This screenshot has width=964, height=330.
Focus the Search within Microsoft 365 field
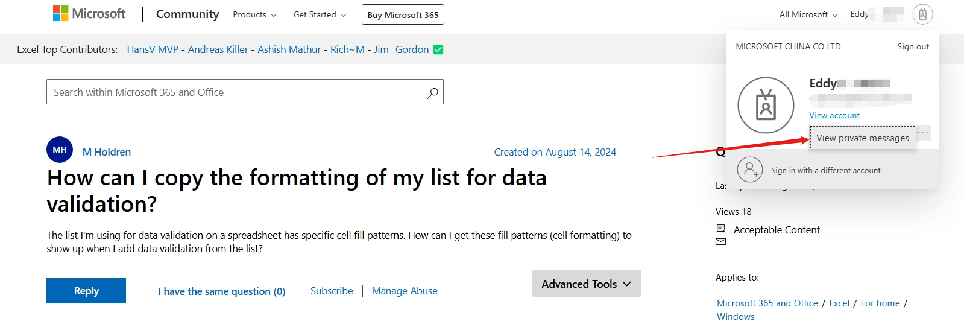pyautogui.click(x=235, y=92)
